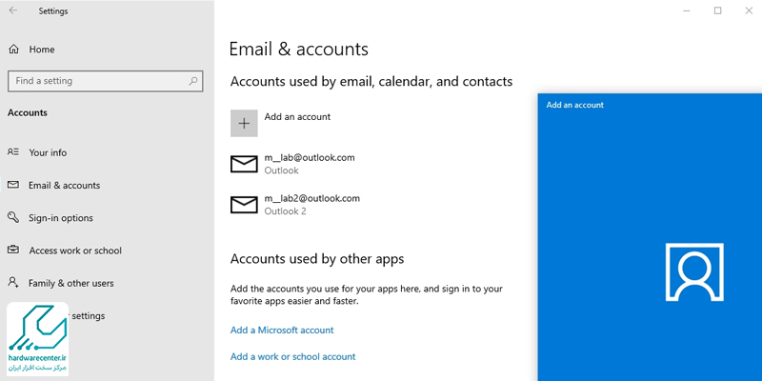Viewport: 762px width, 381px height.
Task: Open Family & other users
Action: pyautogui.click(x=70, y=283)
